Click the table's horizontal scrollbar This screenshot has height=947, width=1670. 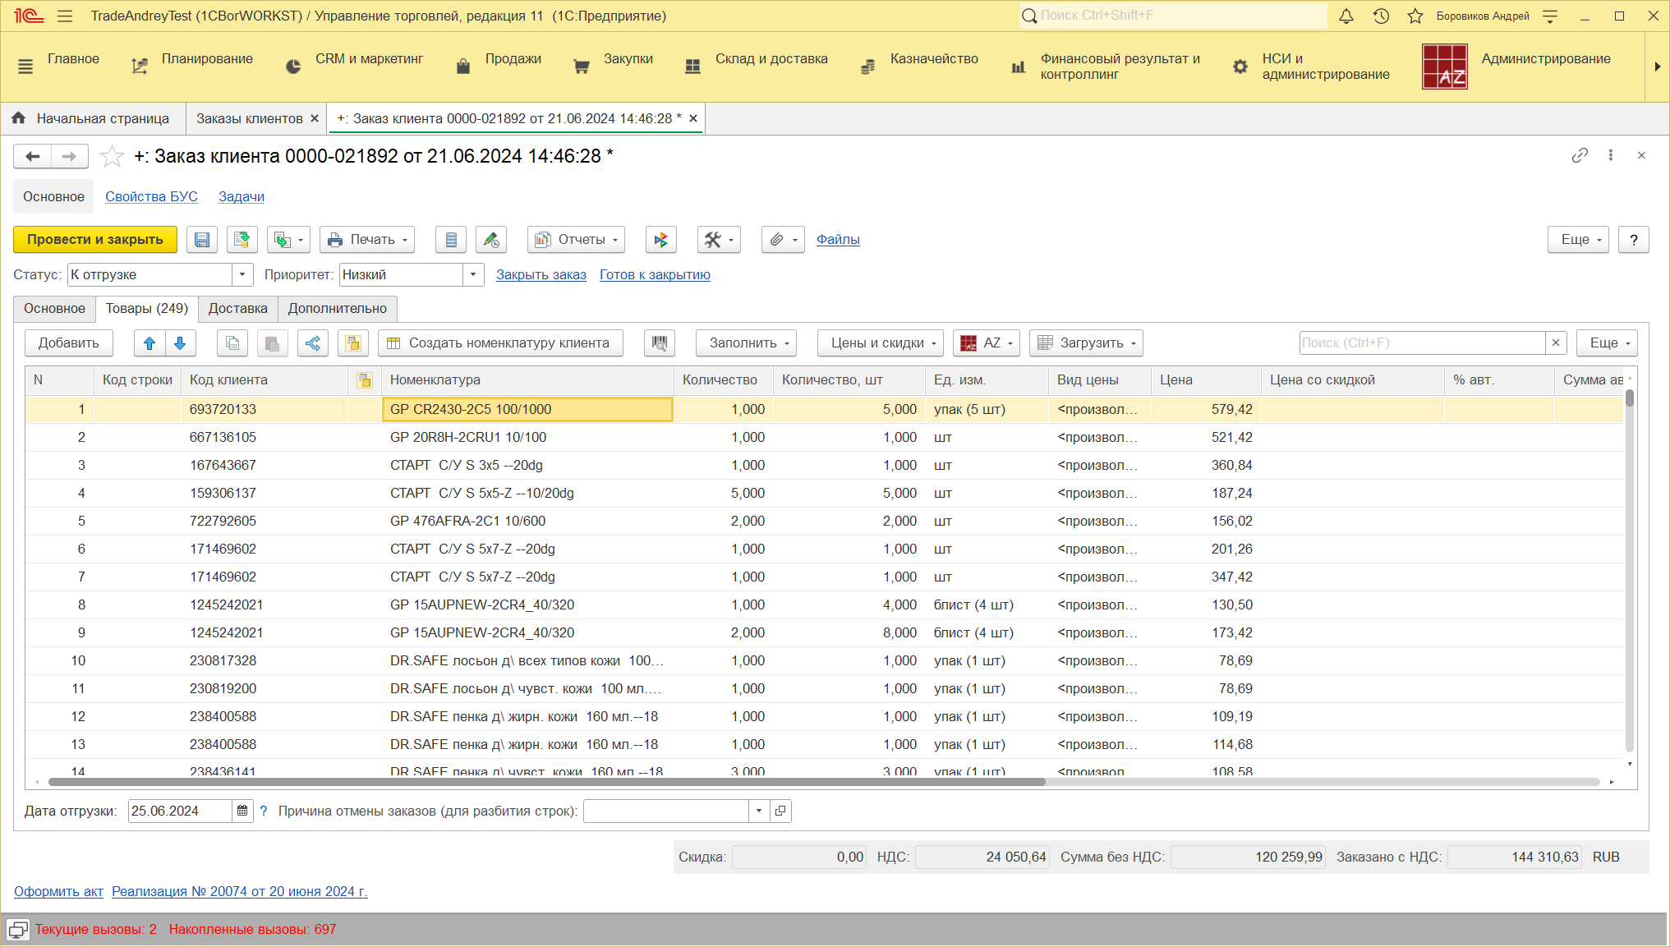(x=546, y=783)
